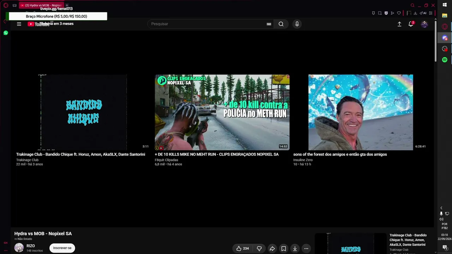
Task: Click the Inscrever-se subscribe button
Action: pyautogui.click(x=62, y=248)
